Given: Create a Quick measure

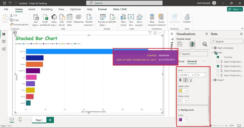Looking at the screenshot, I should 161,20.
